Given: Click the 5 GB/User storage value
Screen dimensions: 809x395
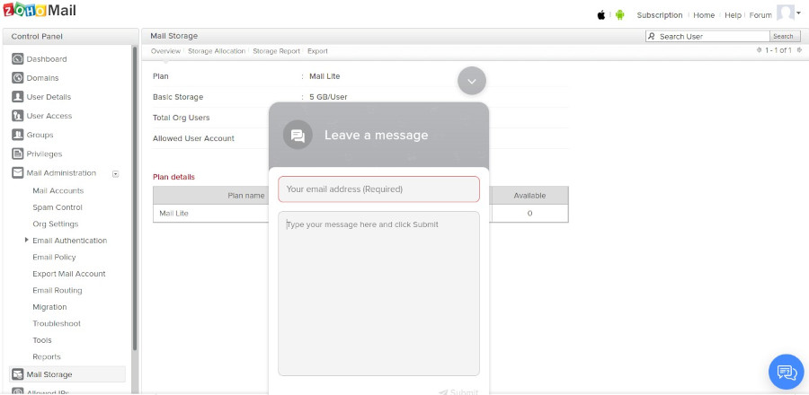Looking at the screenshot, I should (328, 97).
